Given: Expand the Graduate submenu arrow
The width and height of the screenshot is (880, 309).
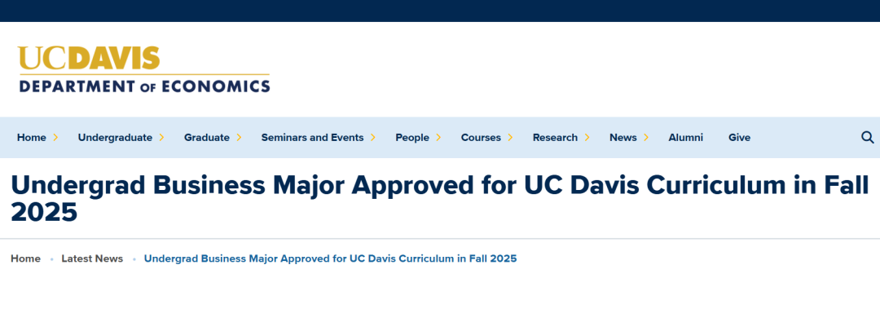Looking at the screenshot, I should [x=239, y=138].
